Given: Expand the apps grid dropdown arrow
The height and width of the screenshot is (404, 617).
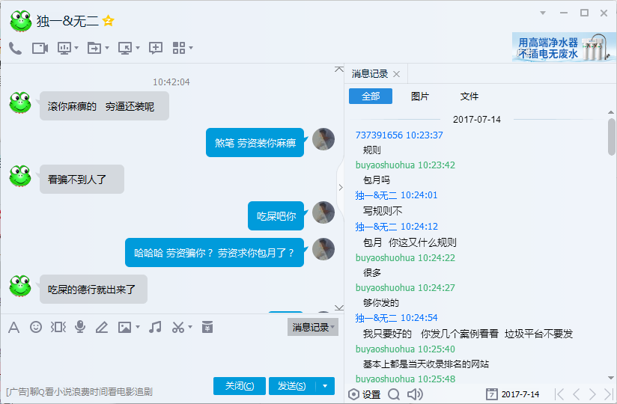Looking at the screenshot, I should [x=191, y=48].
